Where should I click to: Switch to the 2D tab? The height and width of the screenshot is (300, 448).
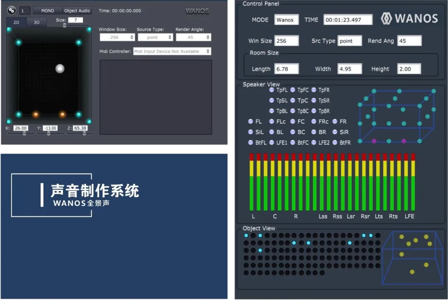pyautogui.click(x=16, y=22)
